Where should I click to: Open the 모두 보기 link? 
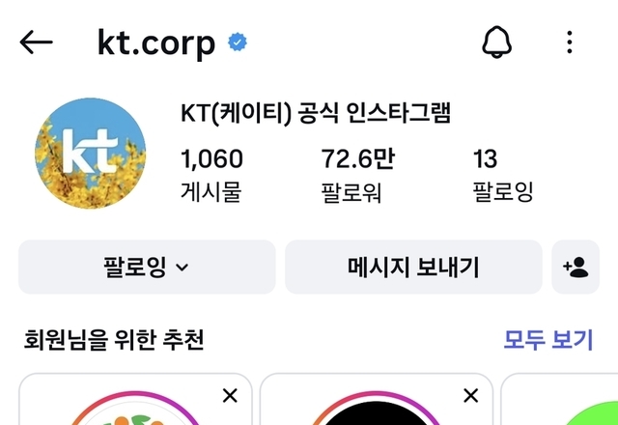tap(548, 340)
